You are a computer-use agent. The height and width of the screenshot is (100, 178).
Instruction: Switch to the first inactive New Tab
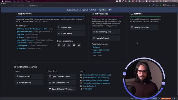click(x=21, y=5)
